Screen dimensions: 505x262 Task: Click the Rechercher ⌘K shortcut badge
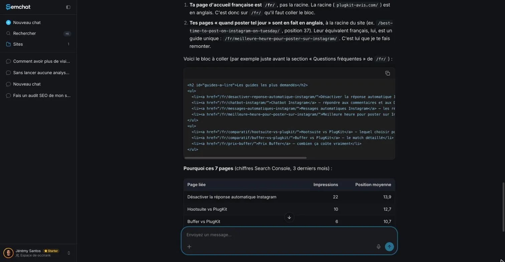67,34
